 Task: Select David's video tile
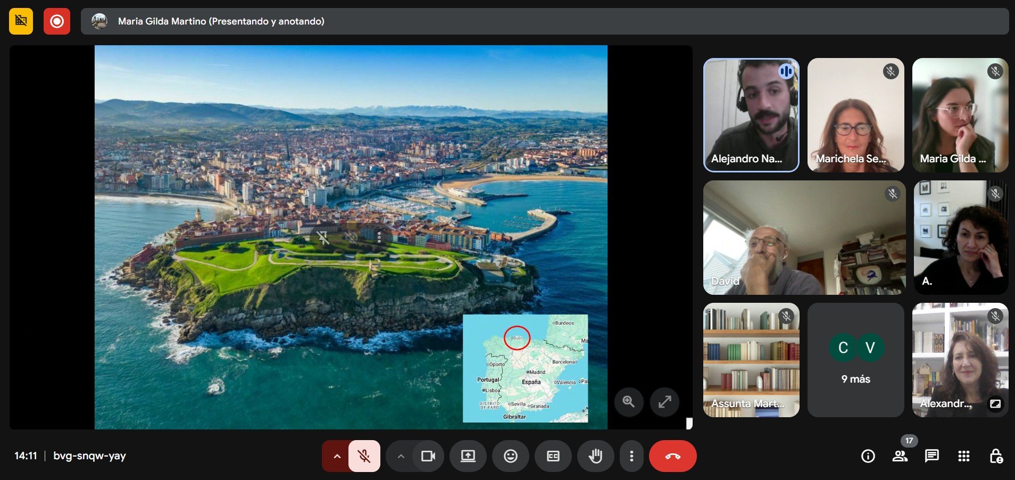pos(804,237)
